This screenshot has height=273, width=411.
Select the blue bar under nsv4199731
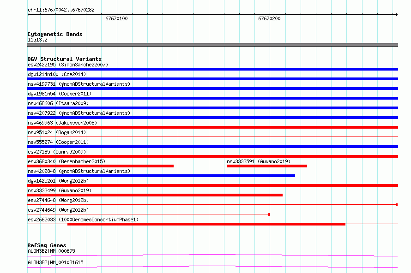(x=212, y=89)
